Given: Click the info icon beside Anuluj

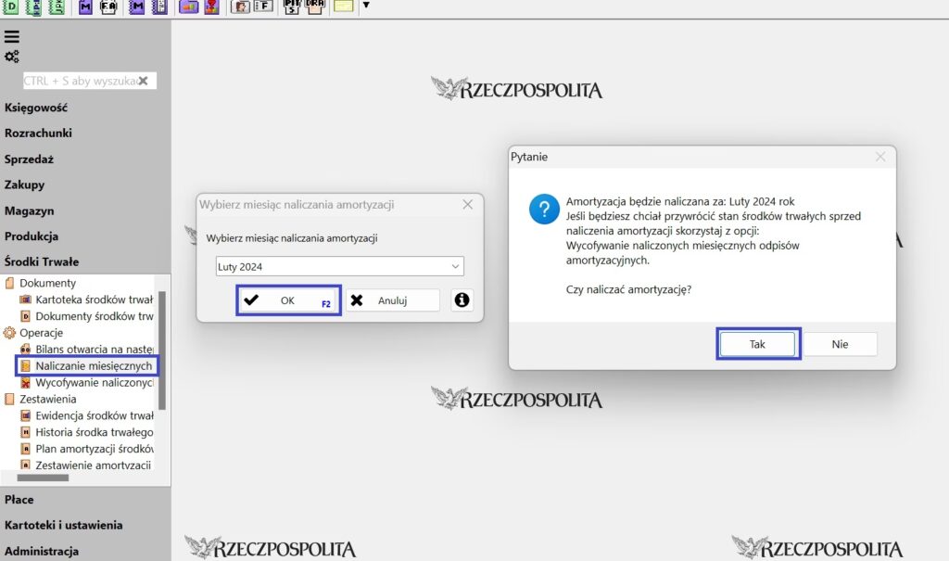Looking at the screenshot, I should (x=462, y=300).
